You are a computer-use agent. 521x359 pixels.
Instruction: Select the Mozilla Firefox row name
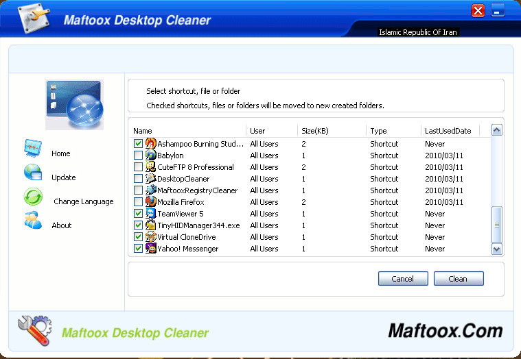tap(181, 202)
